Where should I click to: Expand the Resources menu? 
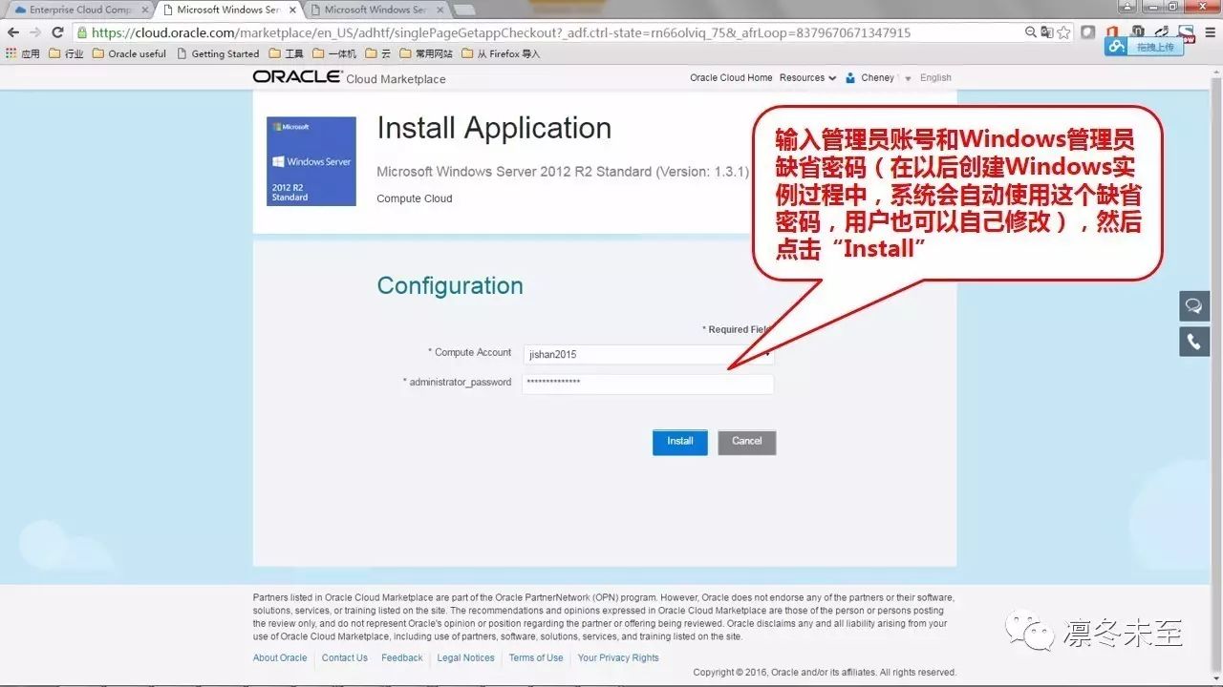tap(807, 78)
